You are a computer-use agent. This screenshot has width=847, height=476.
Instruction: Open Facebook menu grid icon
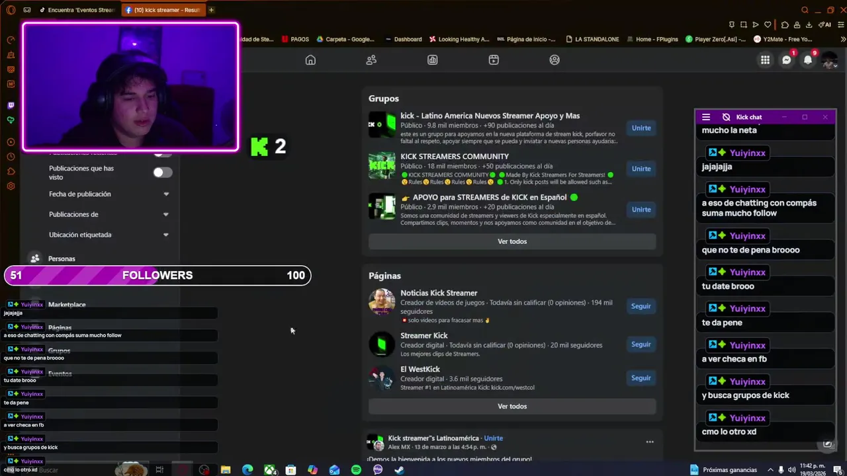tap(765, 60)
